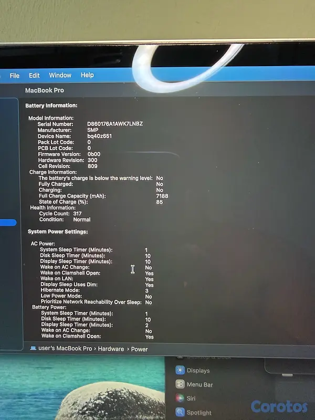Viewport: 315px width, 420px height.
Task: Click the Hibernate Mode label
Action: click(x=60, y=290)
